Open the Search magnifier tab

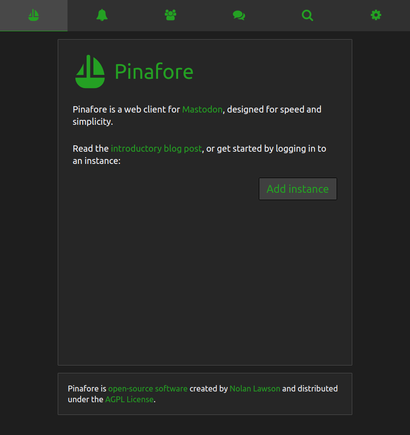pyautogui.click(x=308, y=15)
